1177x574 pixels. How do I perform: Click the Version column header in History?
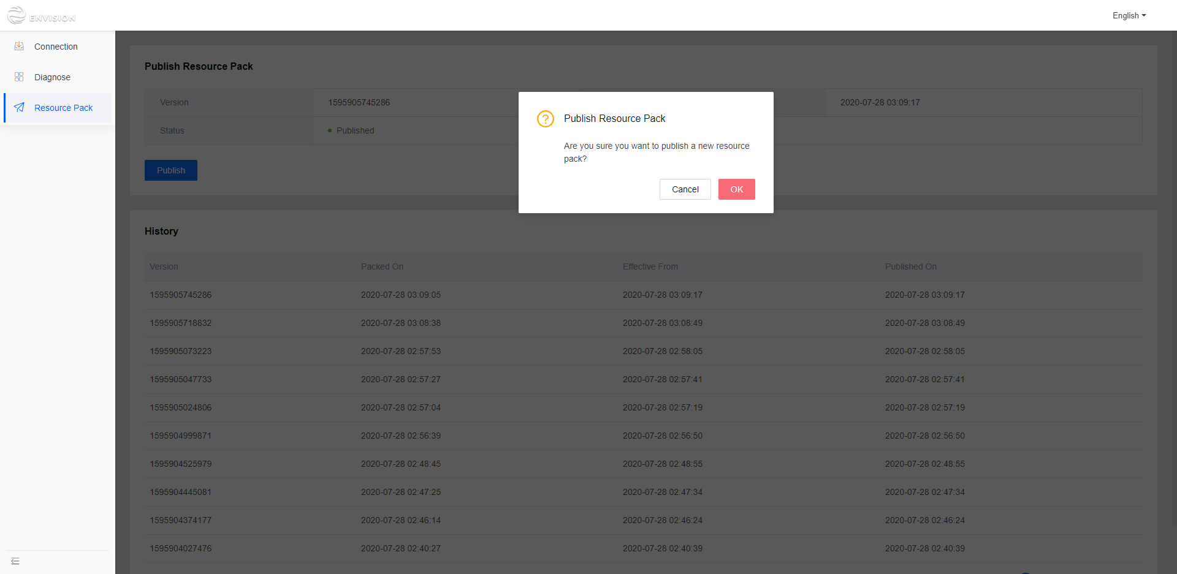coord(164,267)
